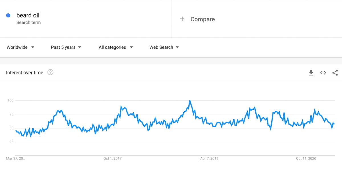342x170 pixels.
Task: Download the interest over time data as CSV
Action: (x=311, y=73)
